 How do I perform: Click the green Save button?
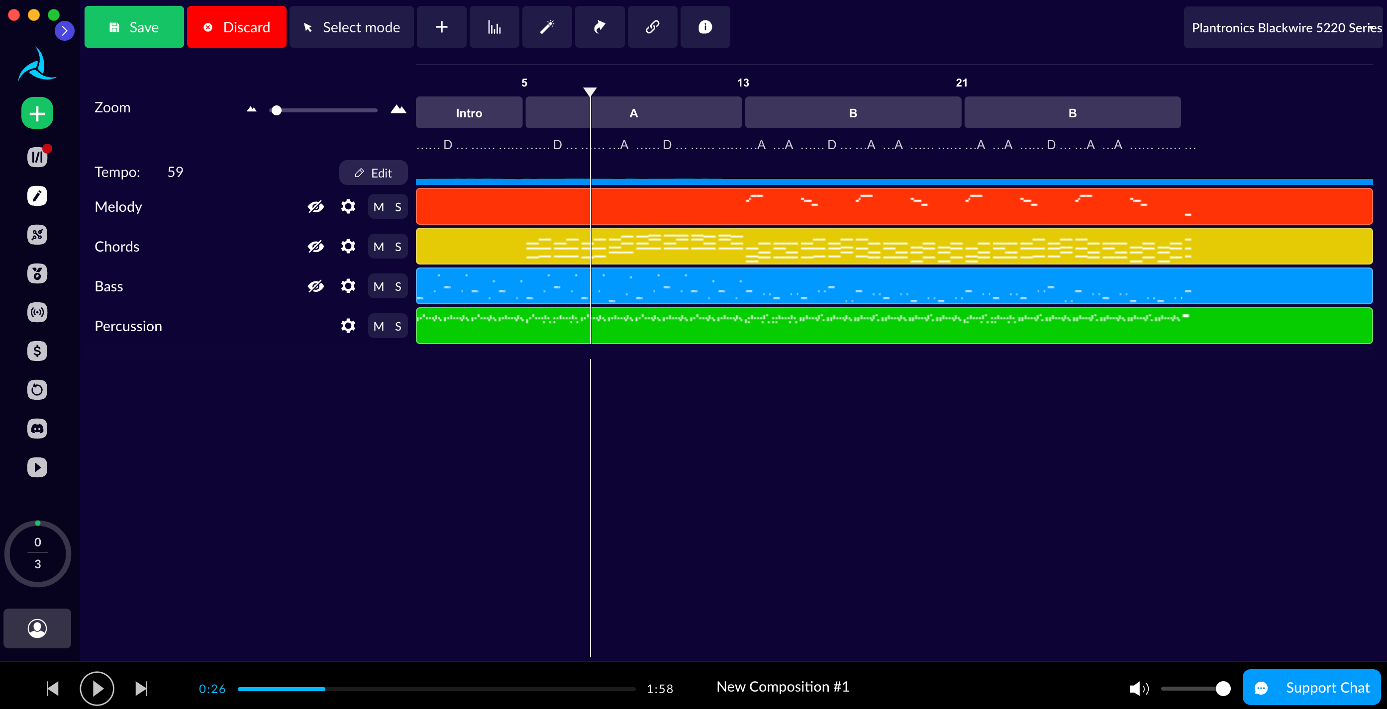coord(134,27)
